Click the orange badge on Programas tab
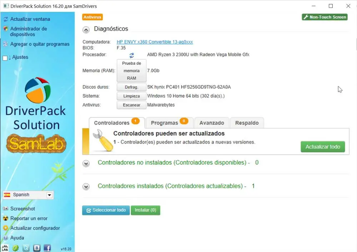Viewport: 357px width, 252px height. [x=184, y=121]
